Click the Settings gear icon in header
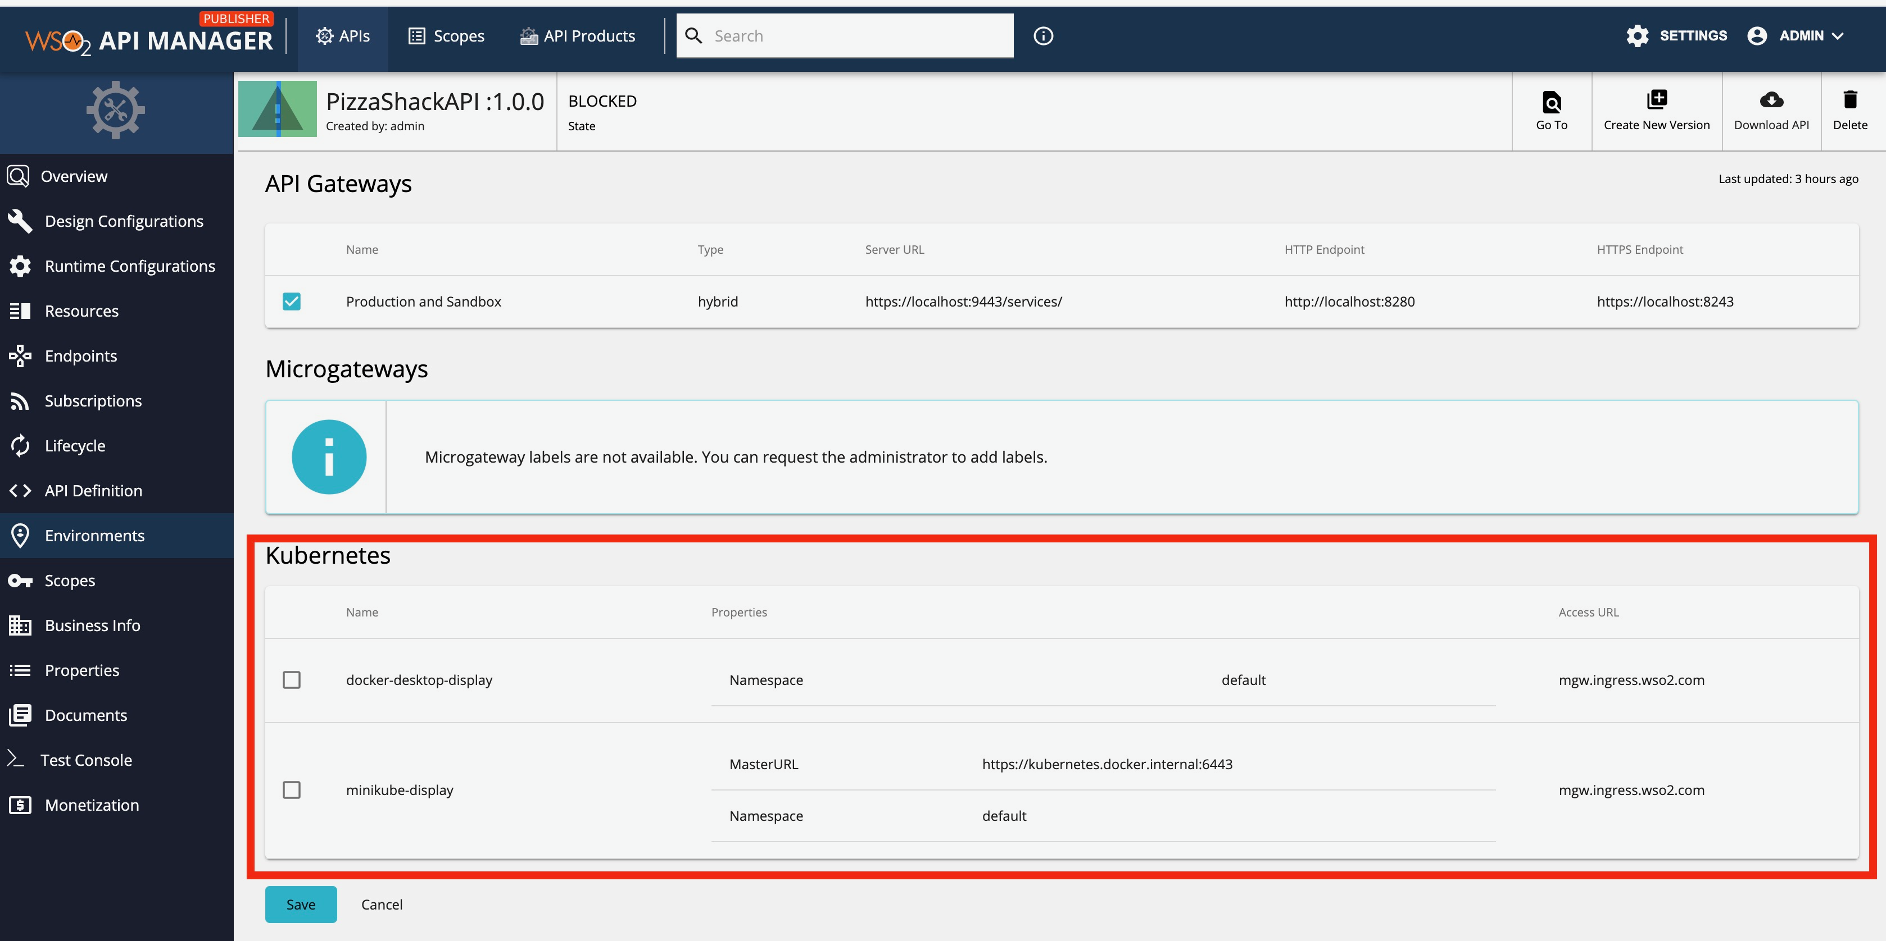 click(1638, 36)
